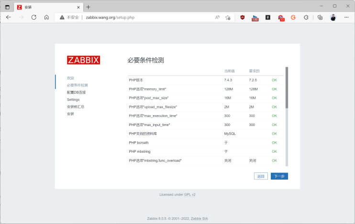Click the PHP版本 row label
Screen dimensions: 355x224
tap(136, 80)
